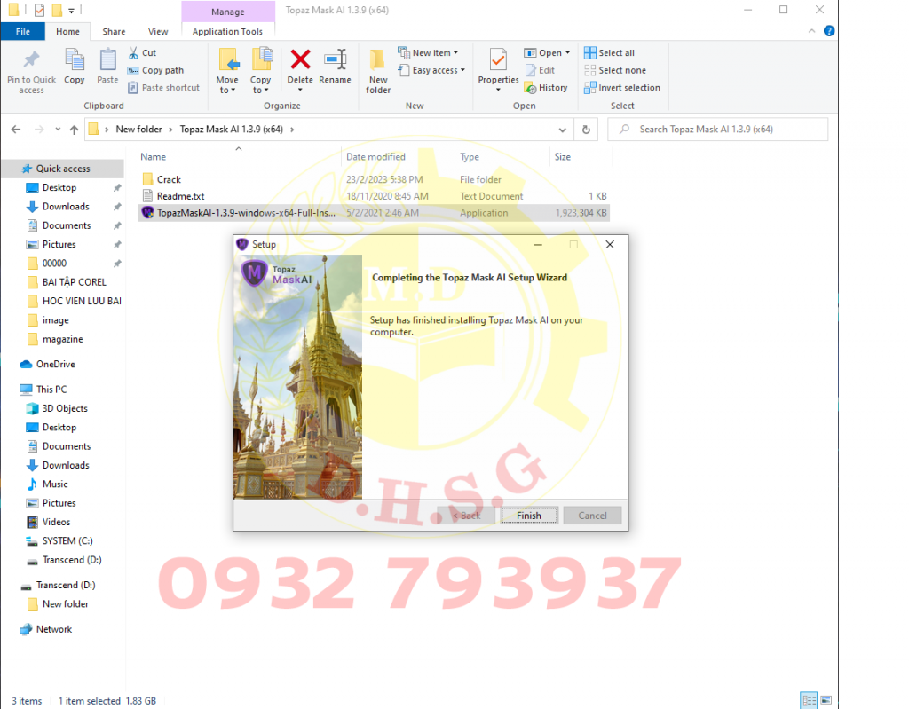Sort by Type column header
The height and width of the screenshot is (709, 909).
click(x=470, y=156)
